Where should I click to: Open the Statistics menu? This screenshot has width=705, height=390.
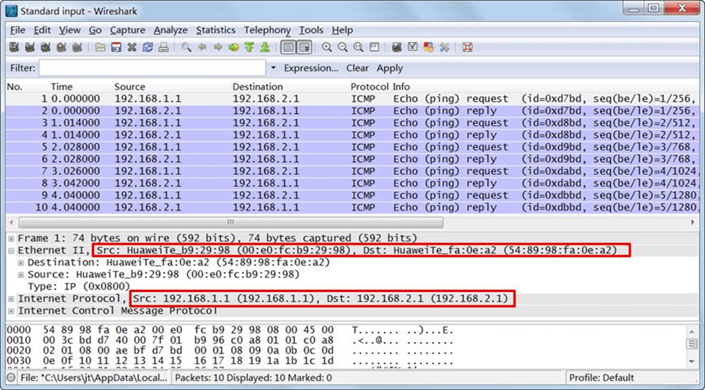(216, 30)
